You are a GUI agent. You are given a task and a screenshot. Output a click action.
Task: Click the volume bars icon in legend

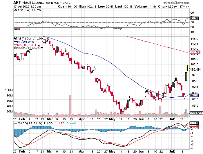tap(15, 48)
